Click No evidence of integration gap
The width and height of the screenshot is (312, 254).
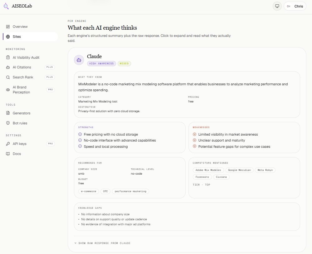pyautogui.click(x=116, y=224)
